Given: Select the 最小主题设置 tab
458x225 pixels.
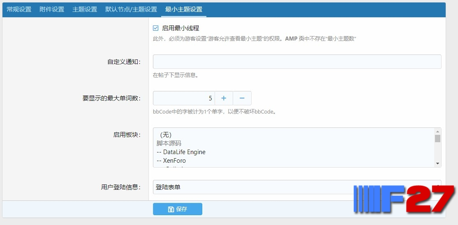Looking at the screenshot, I should coord(184,9).
